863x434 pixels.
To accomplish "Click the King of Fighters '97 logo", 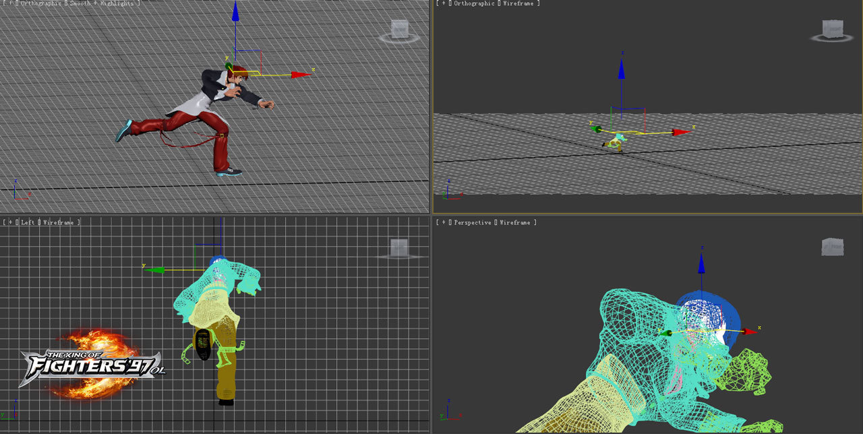I will [91, 364].
